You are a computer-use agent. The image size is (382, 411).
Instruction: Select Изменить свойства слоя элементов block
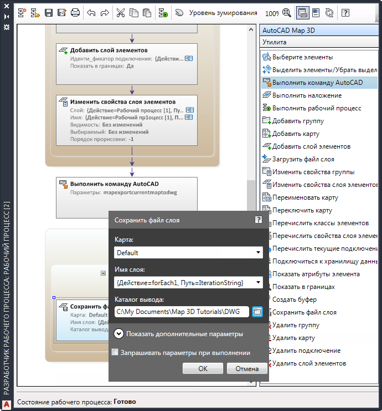pos(127,120)
